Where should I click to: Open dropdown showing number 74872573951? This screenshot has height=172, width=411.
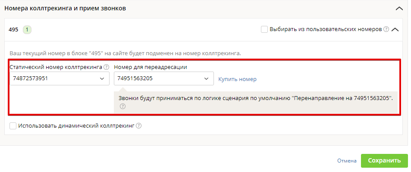[x=60, y=78]
